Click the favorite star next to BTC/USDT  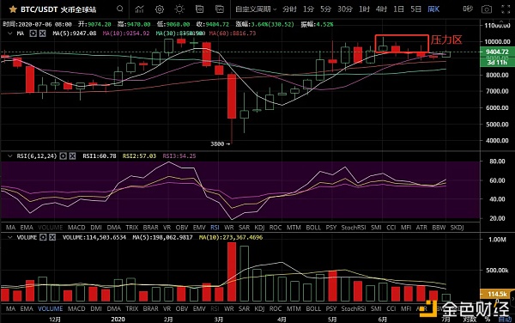pyautogui.click(x=13, y=9)
